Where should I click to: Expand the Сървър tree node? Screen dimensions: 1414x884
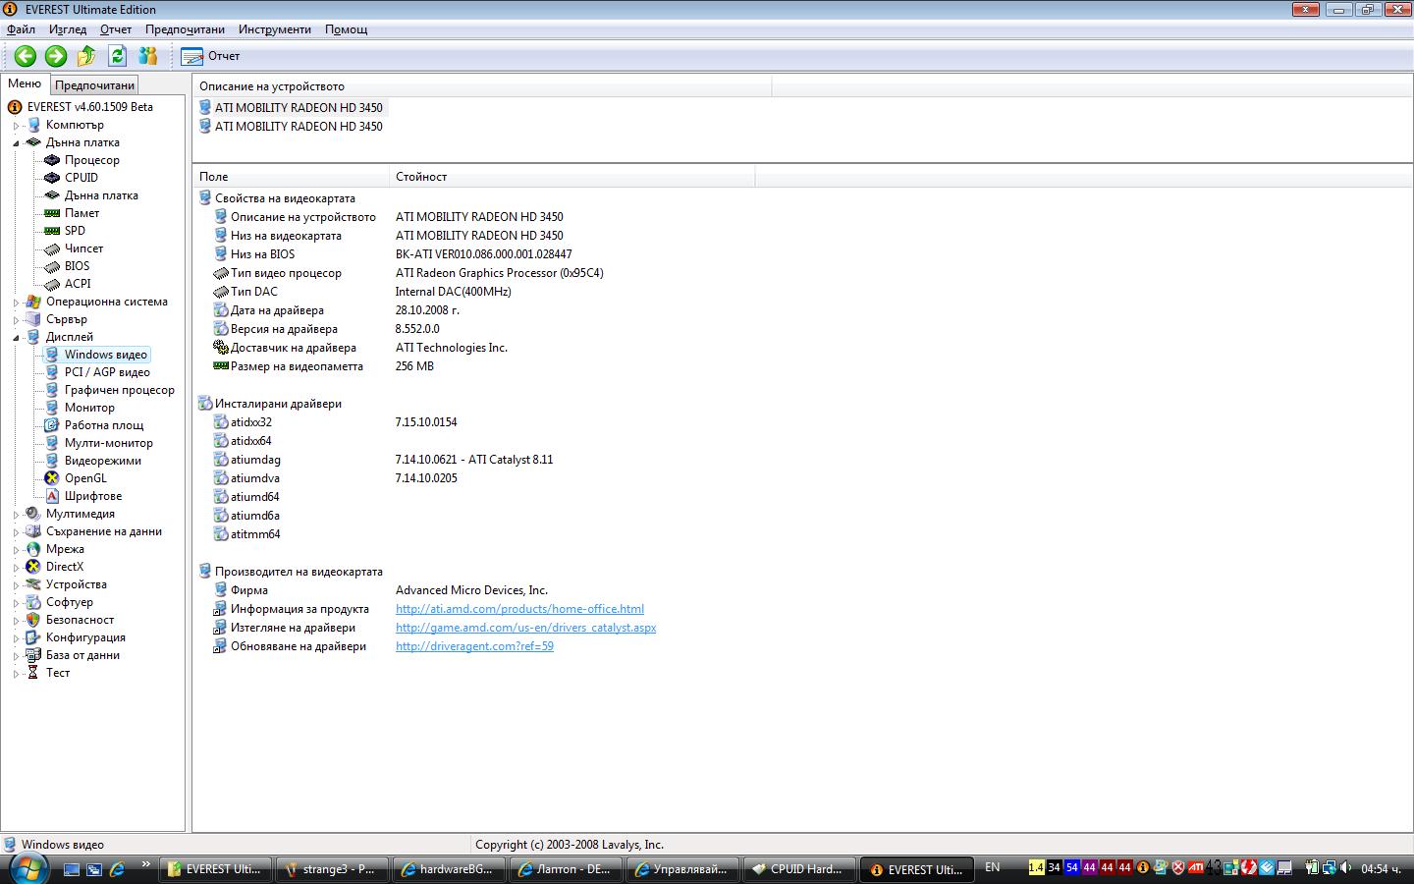pyautogui.click(x=17, y=320)
